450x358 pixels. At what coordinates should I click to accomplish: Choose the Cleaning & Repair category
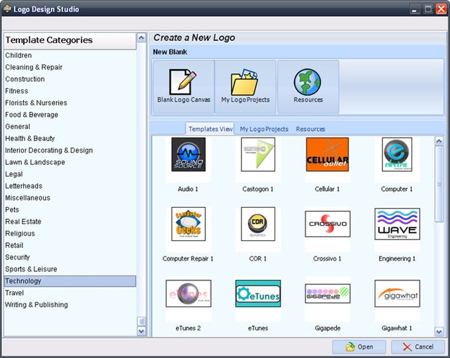[69, 67]
